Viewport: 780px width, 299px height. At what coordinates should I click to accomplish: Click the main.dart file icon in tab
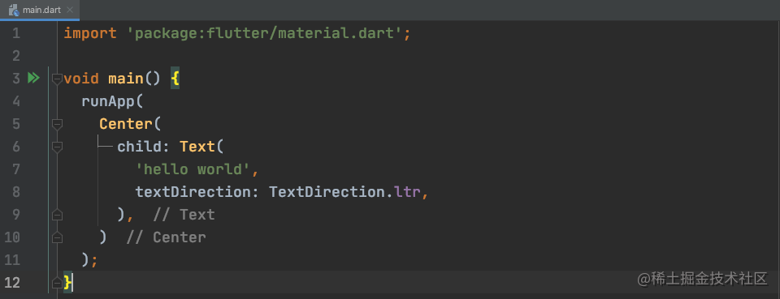14,10
